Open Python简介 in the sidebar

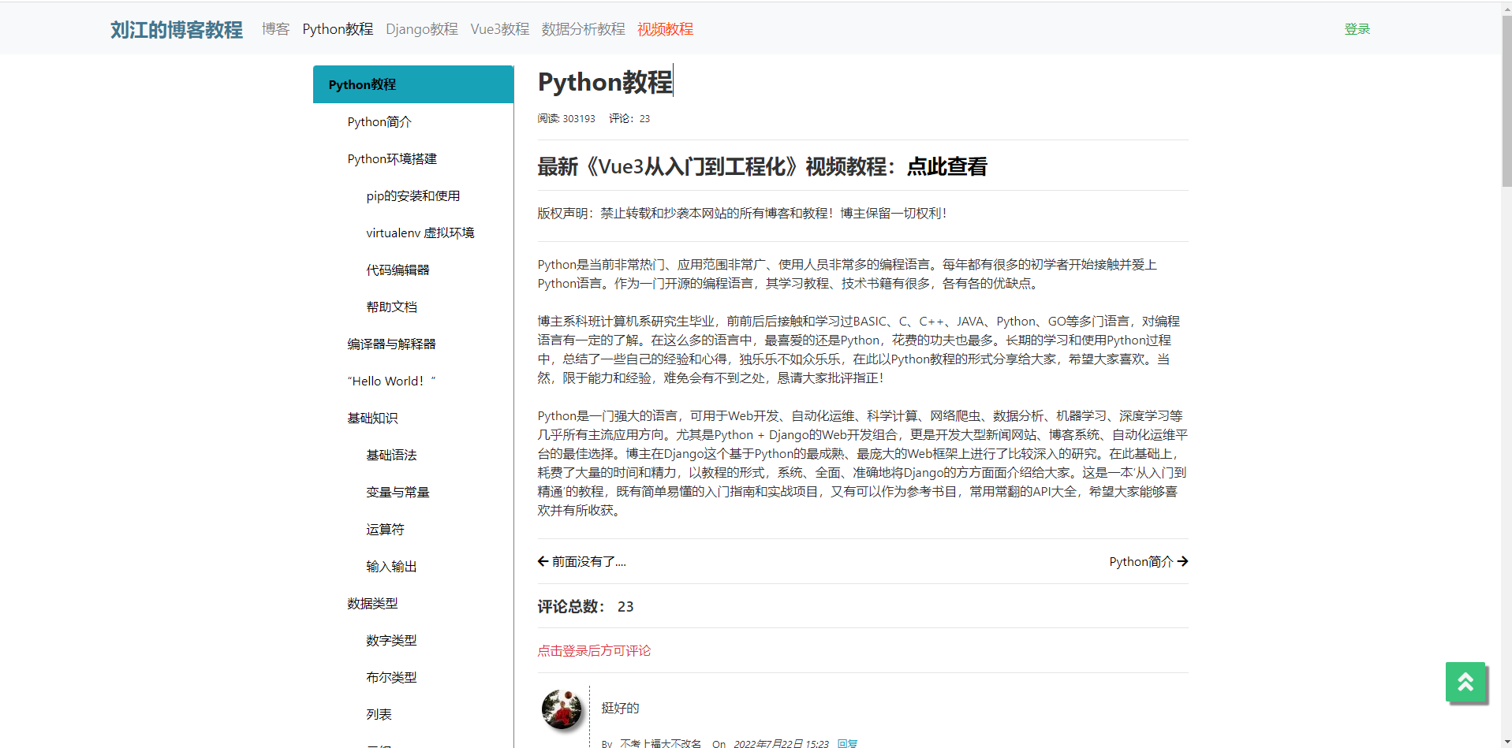click(x=379, y=121)
